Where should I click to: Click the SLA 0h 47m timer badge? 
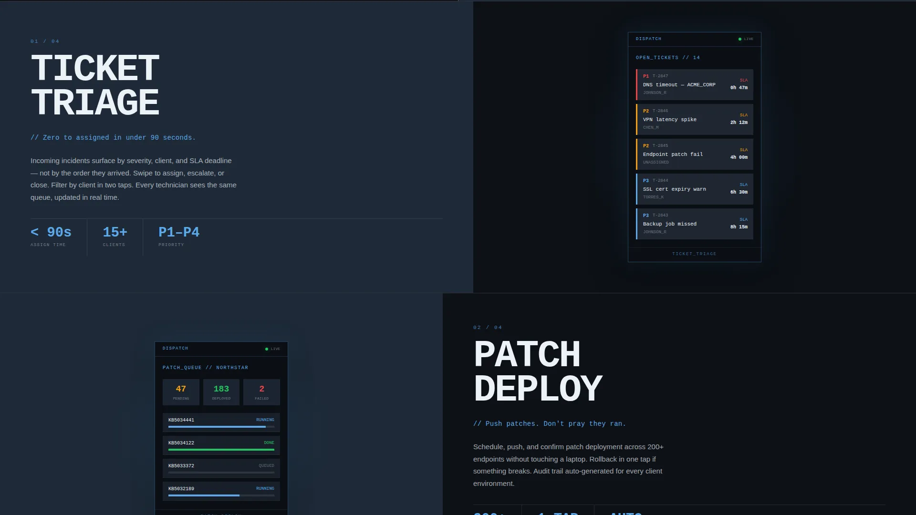[739, 84]
